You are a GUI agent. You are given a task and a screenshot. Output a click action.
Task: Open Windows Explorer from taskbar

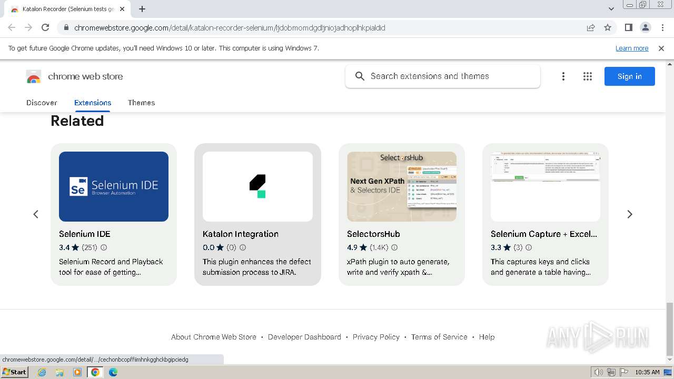[x=60, y=372]
